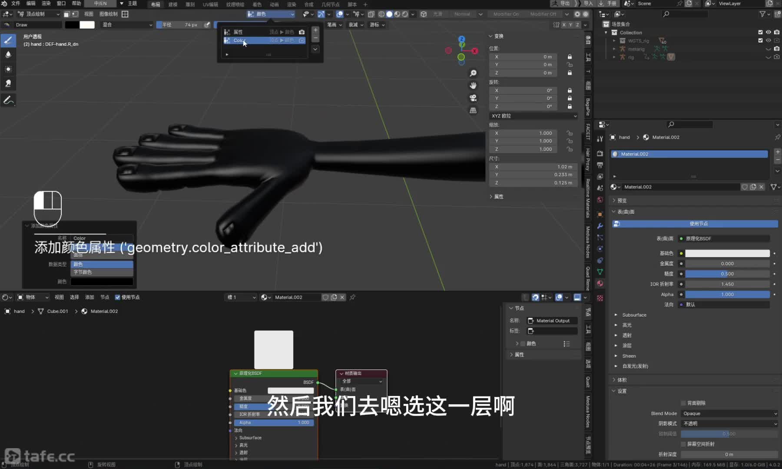
Task: Switch perspective/orthographic grid icon in viewport
Action: [473, 110]
